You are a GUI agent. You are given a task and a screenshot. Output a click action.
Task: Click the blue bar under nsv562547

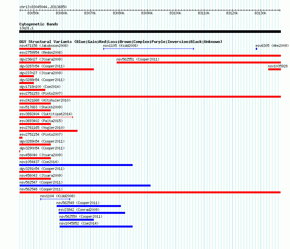pyautogui.click(x=85, y=186)
